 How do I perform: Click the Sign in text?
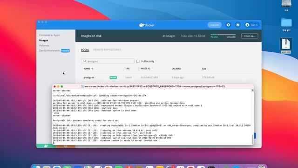click(x=254, y=25)
